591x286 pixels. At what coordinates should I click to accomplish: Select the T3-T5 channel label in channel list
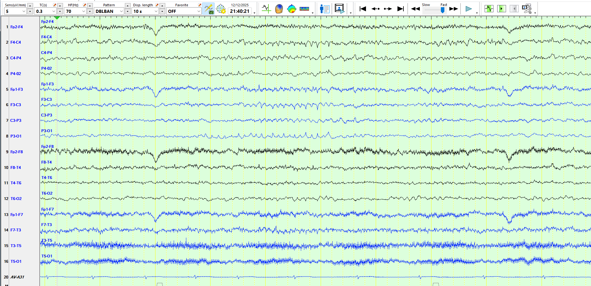(x=16, y=246)
